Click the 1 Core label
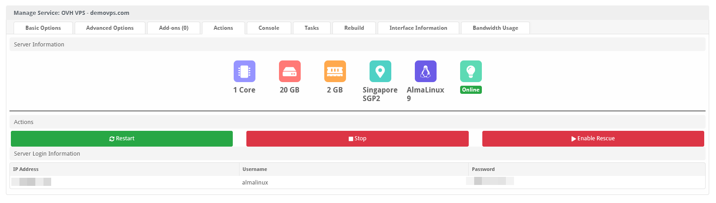The height and width of the screenshot is (203, 716). 245,90
